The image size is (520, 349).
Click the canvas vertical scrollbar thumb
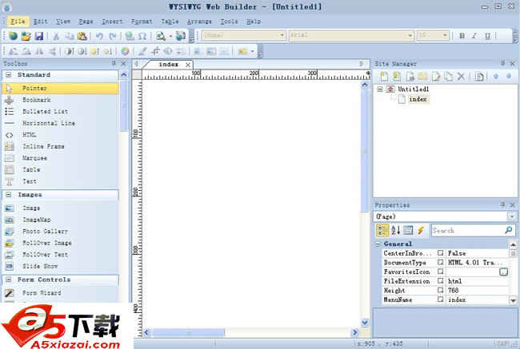[x=365, y=151]
